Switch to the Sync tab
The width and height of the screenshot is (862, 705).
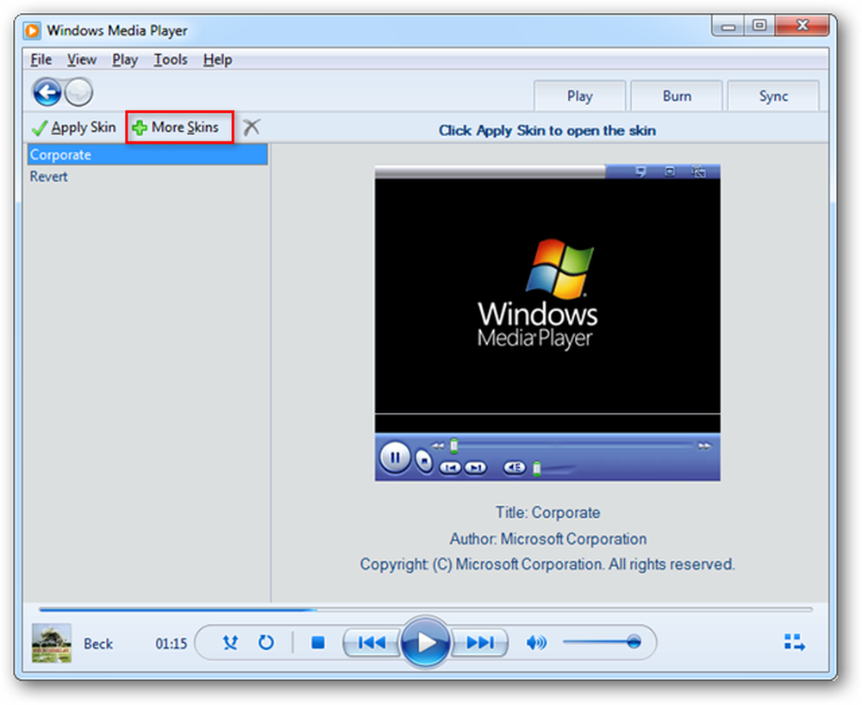[x=773, y=97]
